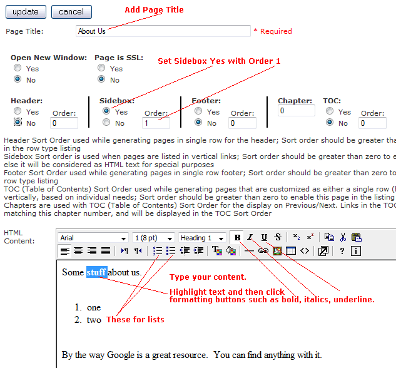This screenshot has width=396, height=368.
Task: Insert a horizontal rule
Action: (x=249, y=251)
